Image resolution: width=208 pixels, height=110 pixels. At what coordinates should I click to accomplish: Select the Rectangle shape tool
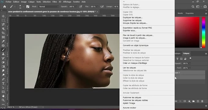tap(3, 92)
